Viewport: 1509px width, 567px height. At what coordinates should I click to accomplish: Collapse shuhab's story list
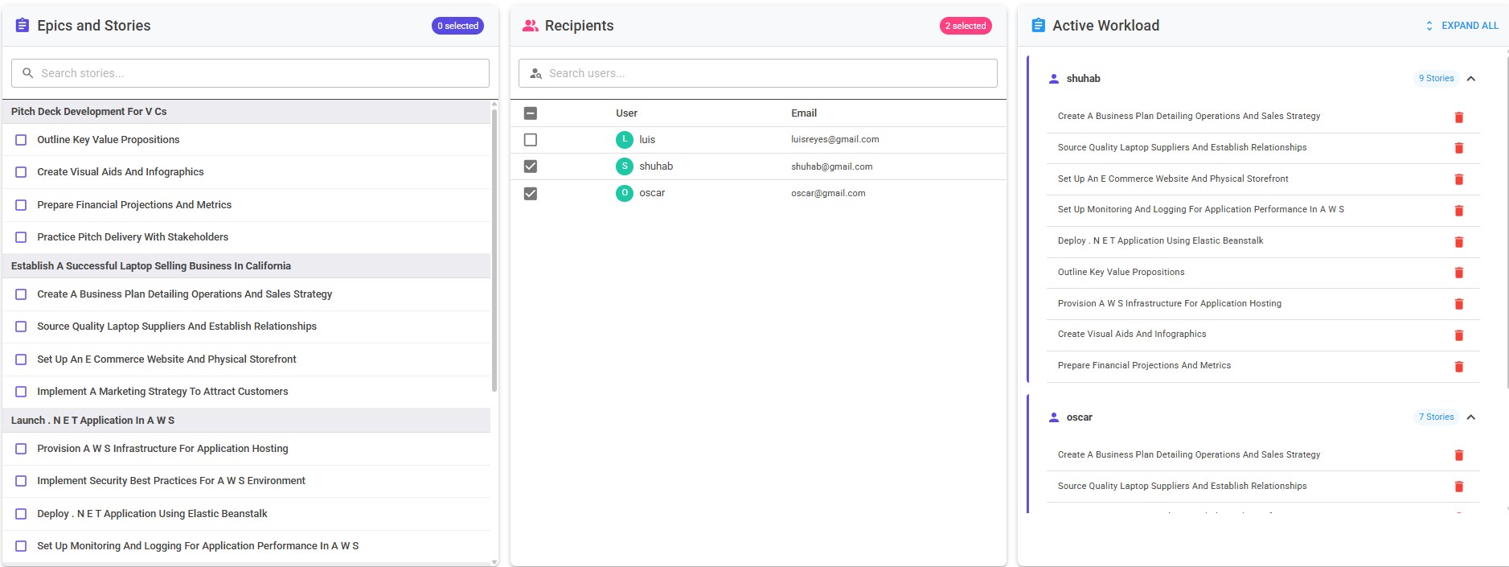(1470, 79)
